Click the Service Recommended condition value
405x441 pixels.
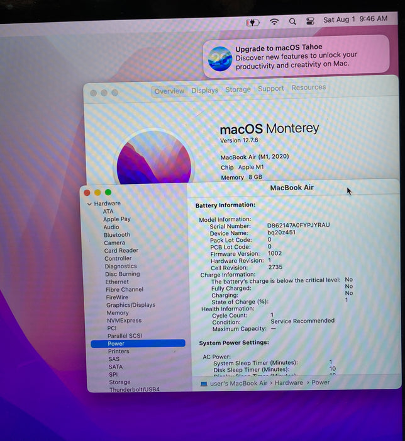click(302, 321)
